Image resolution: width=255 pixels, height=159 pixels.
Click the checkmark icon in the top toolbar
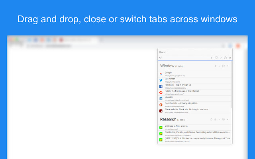tap(221, 58)
